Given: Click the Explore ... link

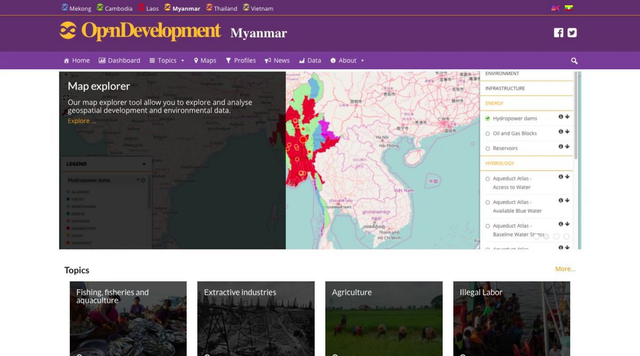Looking at the screenshot, I should [82, 121].
